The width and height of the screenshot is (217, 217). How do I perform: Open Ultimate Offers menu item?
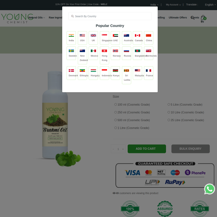pyautogui.click(x=178, y=18)
